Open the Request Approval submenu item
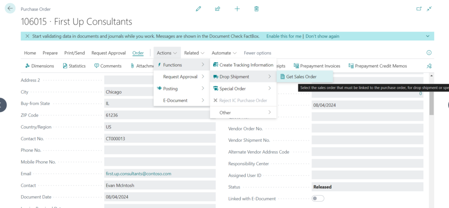Image resolution: width=449 pixels, height=208 pixels. click(x=182, y=77)
